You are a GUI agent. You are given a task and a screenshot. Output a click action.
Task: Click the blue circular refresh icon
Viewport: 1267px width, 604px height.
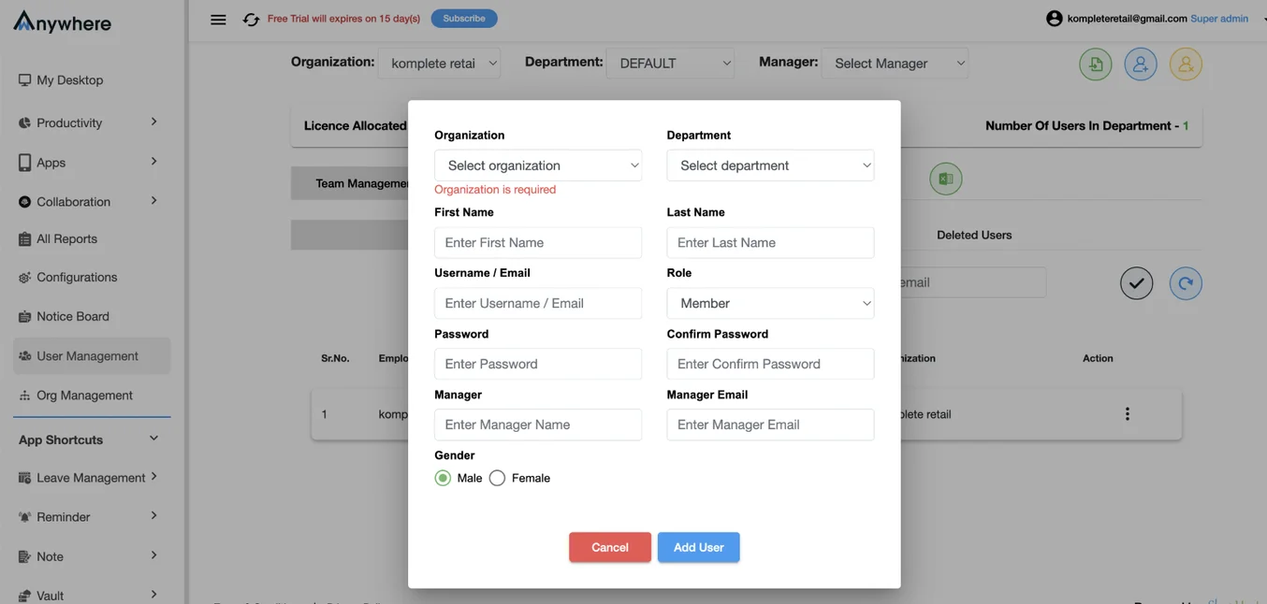click(1186, 283)
